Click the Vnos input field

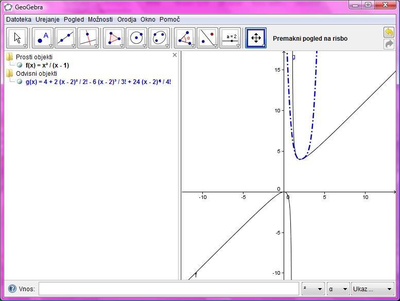click(168, 289)
